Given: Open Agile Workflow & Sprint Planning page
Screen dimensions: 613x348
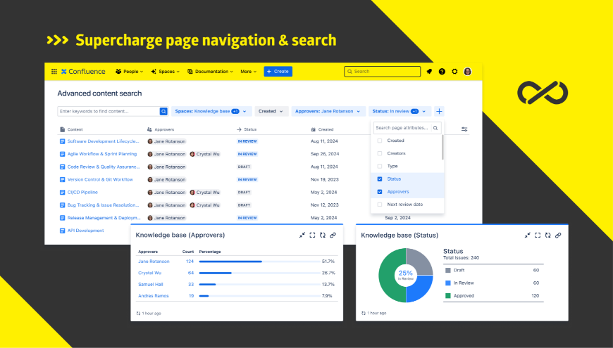Looking at the screenshot, I should pos(102,154).
